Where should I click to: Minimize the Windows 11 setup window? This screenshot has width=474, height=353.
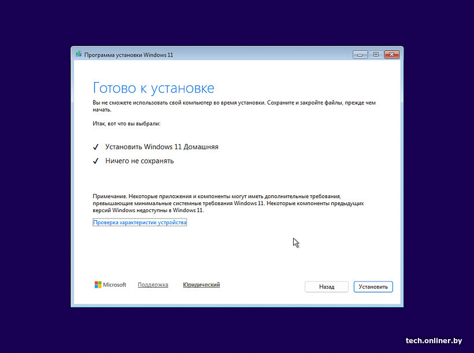coord(360,55)
